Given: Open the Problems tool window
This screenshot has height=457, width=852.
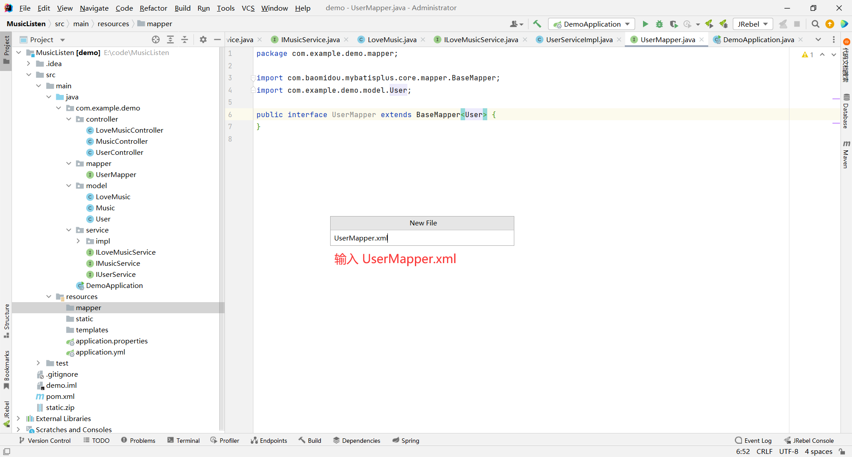Looking at the screenshot, I should point(138,441).
